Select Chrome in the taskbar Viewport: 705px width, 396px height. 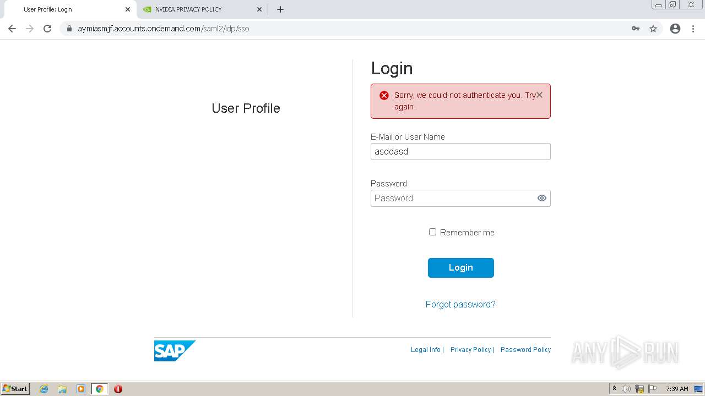click(99, 389)
